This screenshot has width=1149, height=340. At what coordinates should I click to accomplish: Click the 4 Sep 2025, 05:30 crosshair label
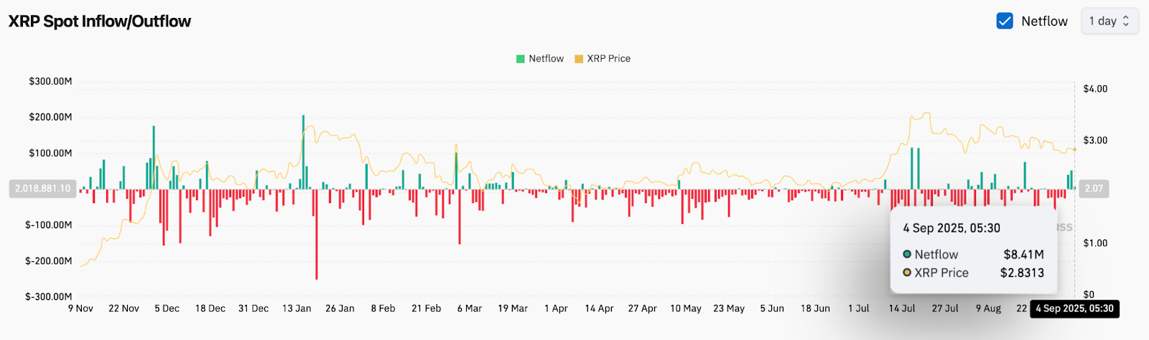click(1074, 308)
